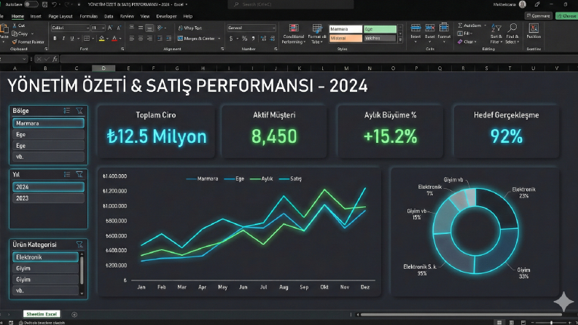Add a new sheet with plus icon
Screen dimensions: 578x325
pyautogui.click(x=74, y=314)
